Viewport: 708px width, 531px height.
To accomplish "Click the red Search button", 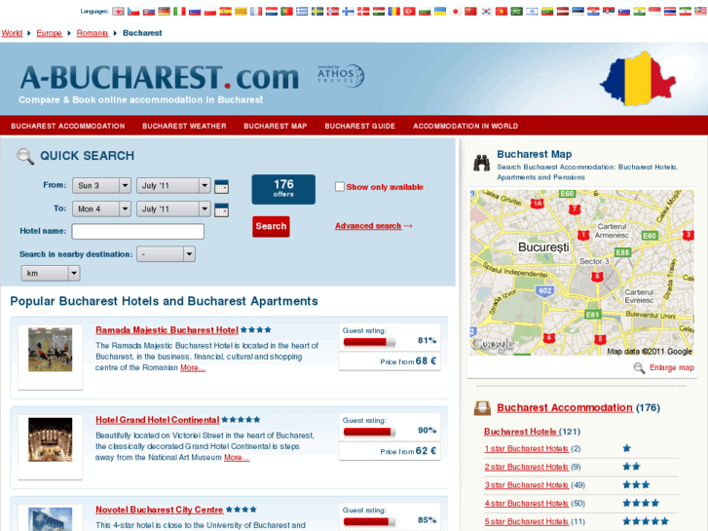I will point(271,226).
